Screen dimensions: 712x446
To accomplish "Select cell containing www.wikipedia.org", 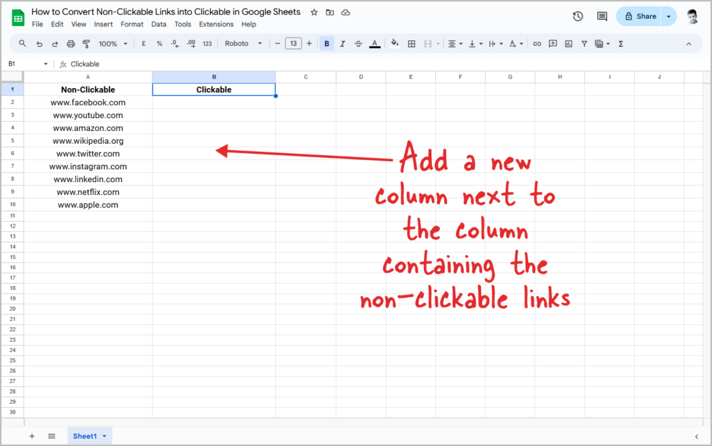I will point(87,141).
